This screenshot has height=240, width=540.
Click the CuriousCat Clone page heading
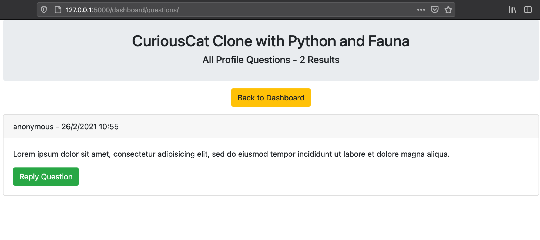(x=271, y=41)
